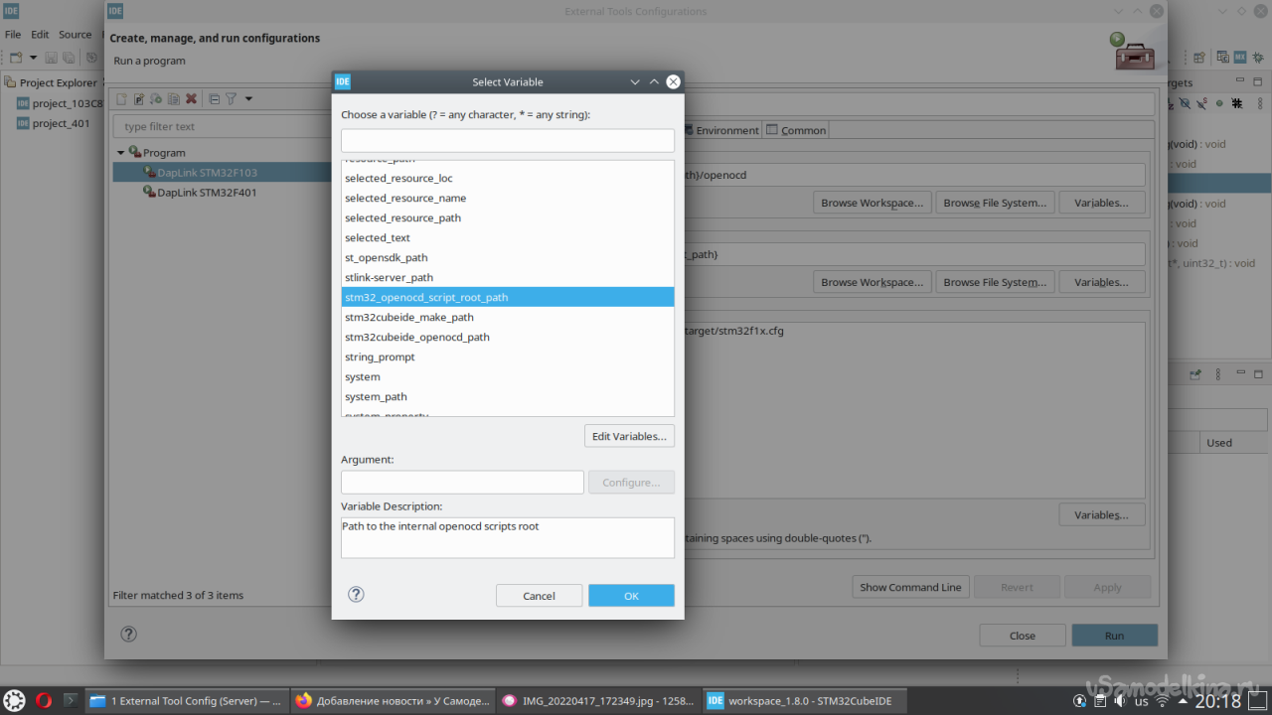Click Show Command Line button
This screenshot has width=1272, height=715.
point(910,587)
